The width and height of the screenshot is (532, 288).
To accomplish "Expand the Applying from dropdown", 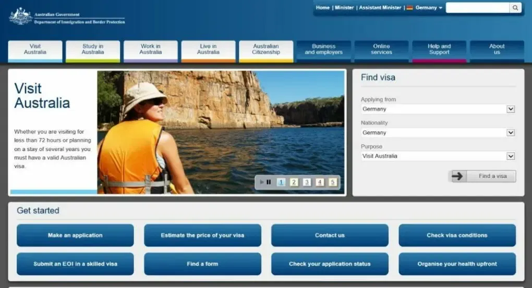I will tap(511, 109).
